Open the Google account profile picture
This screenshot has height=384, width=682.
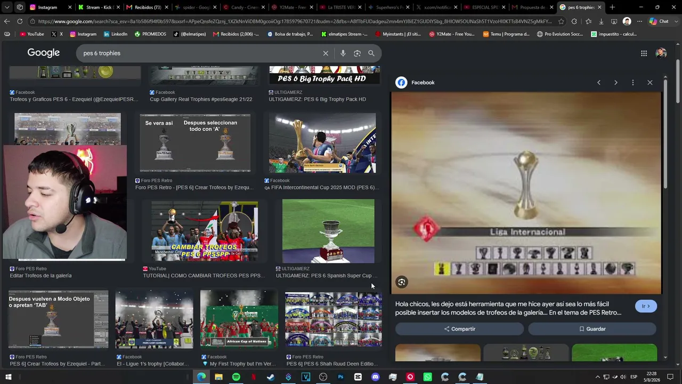[661, 53]
